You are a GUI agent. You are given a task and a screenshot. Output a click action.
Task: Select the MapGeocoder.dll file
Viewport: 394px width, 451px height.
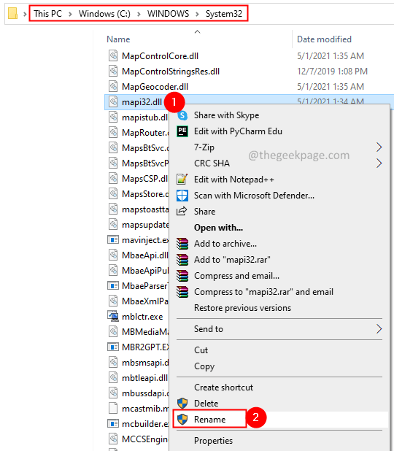point(155,87)
